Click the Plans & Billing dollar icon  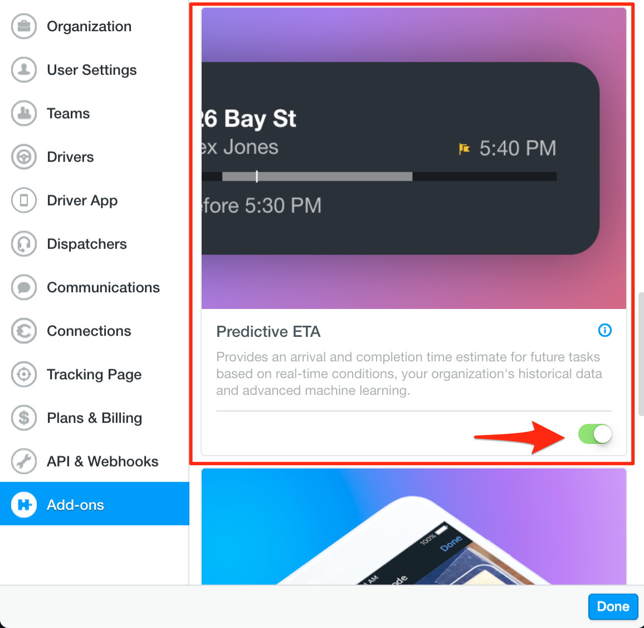(x=24, y=418)
